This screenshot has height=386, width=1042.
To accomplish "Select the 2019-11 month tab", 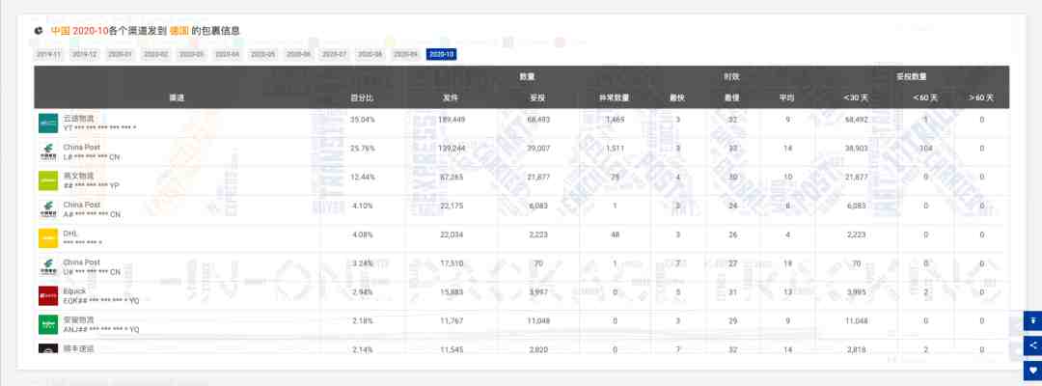I will 48,54.
